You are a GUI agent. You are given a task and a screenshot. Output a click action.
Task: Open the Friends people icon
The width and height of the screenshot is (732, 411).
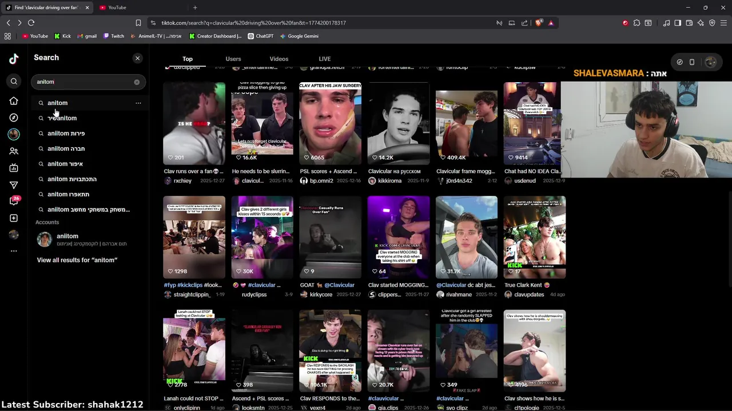(14, 151)
